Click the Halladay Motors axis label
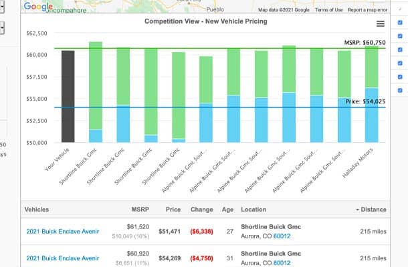Image resolution: width=408 pixels, height=267 pixels. point(358,163)
